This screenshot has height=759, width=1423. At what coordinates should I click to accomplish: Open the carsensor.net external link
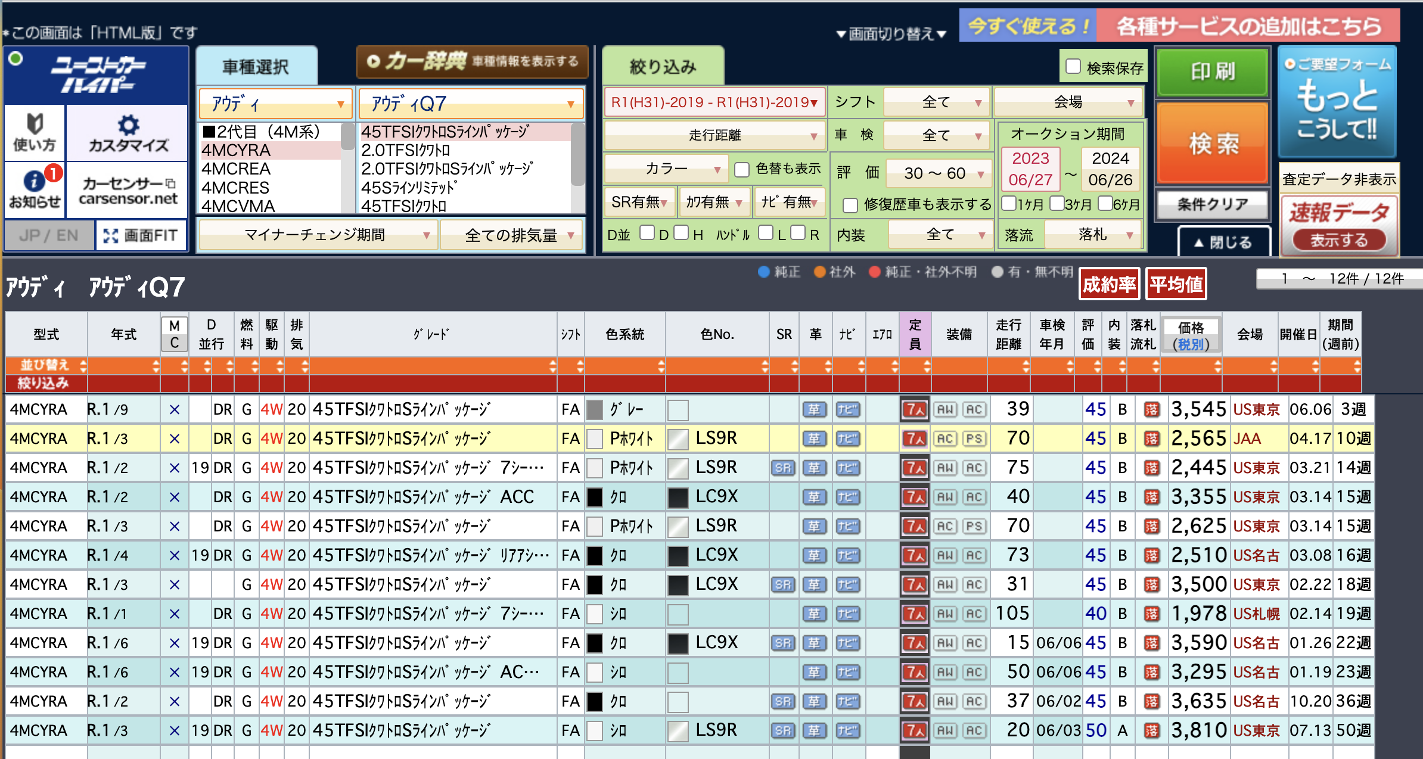click(x=128, y=190)
